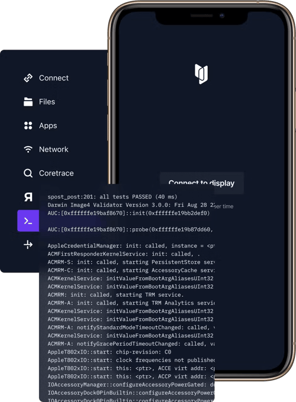Switch to the Apps text label
This screenshot has height=402, width=296.
pyautogui.click(x=48, y=125)
